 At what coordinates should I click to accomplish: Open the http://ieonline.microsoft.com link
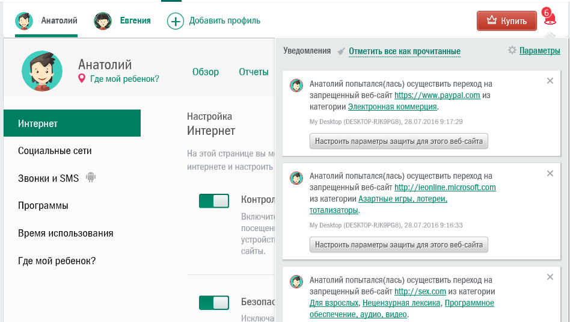point(445,187)
